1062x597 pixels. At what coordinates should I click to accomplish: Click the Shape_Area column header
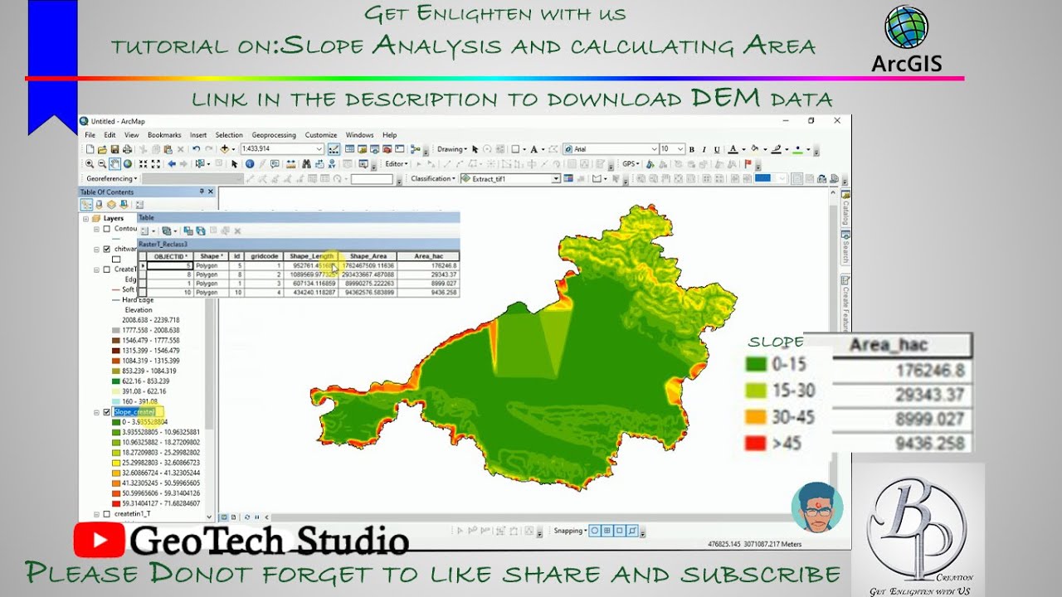(368, 256)
